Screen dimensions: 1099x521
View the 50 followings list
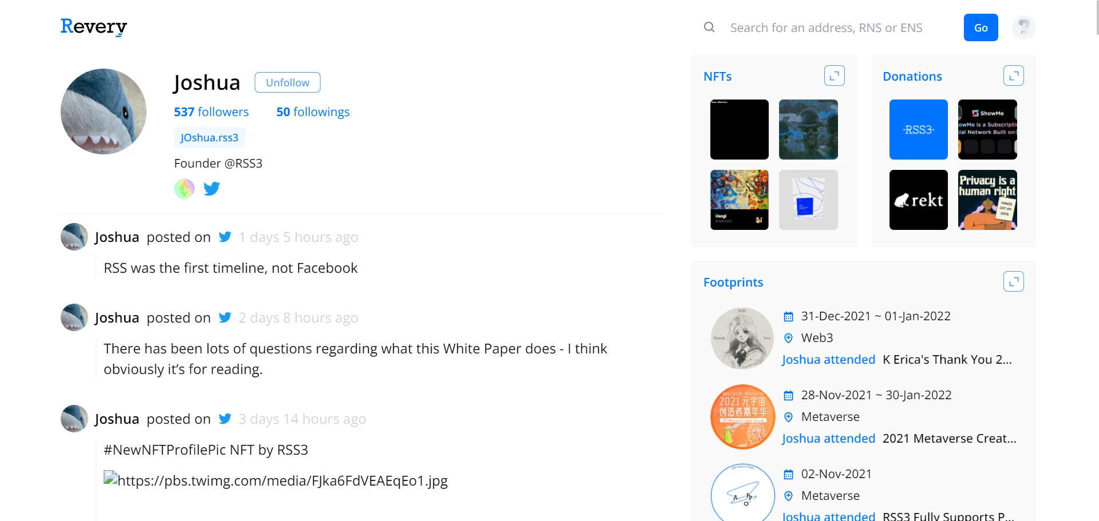[313, 112]
